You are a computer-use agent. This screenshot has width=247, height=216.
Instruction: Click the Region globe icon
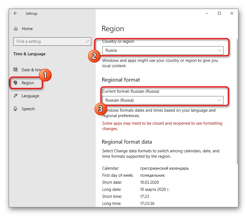(16, 83)
